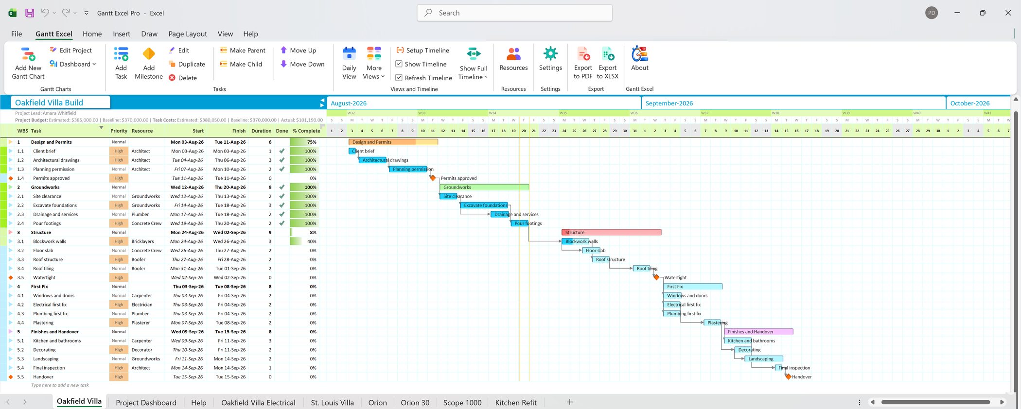Click the Oakfield Villa Build title
1021x409 pixels.
coord(49,102)
